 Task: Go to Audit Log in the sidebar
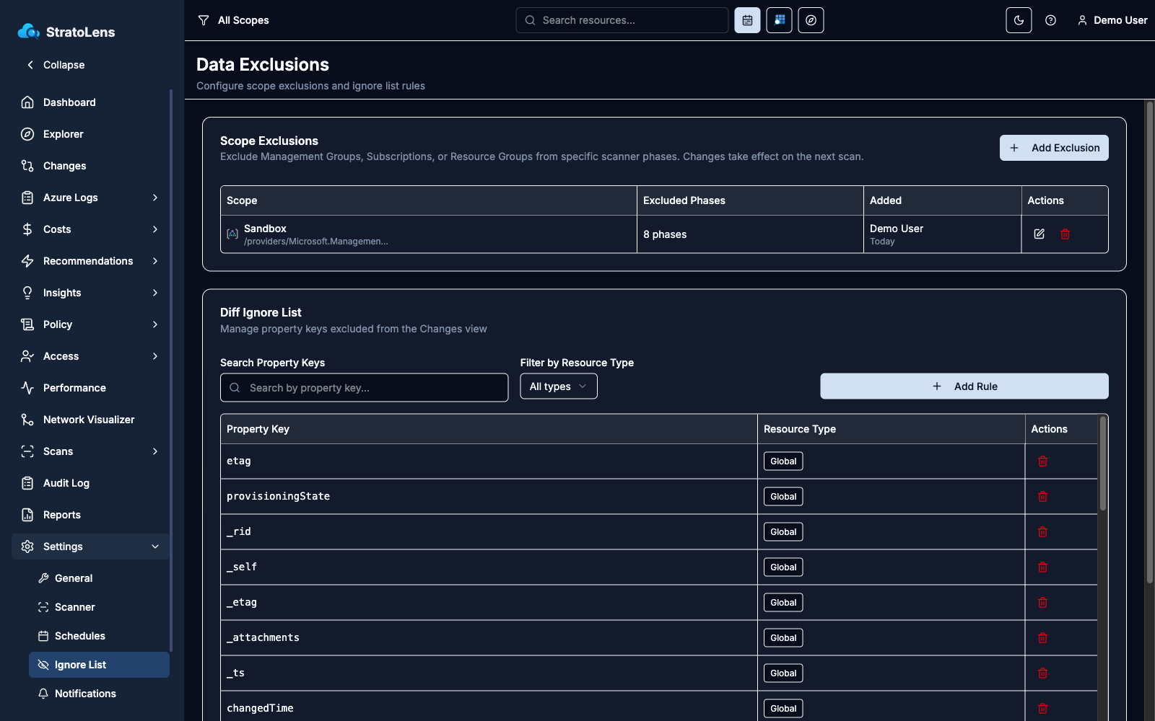(x=90, y=483)
